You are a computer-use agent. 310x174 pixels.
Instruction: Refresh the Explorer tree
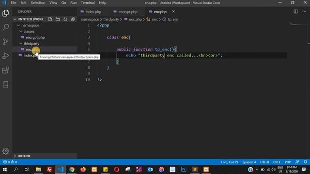tap(65, 19)
